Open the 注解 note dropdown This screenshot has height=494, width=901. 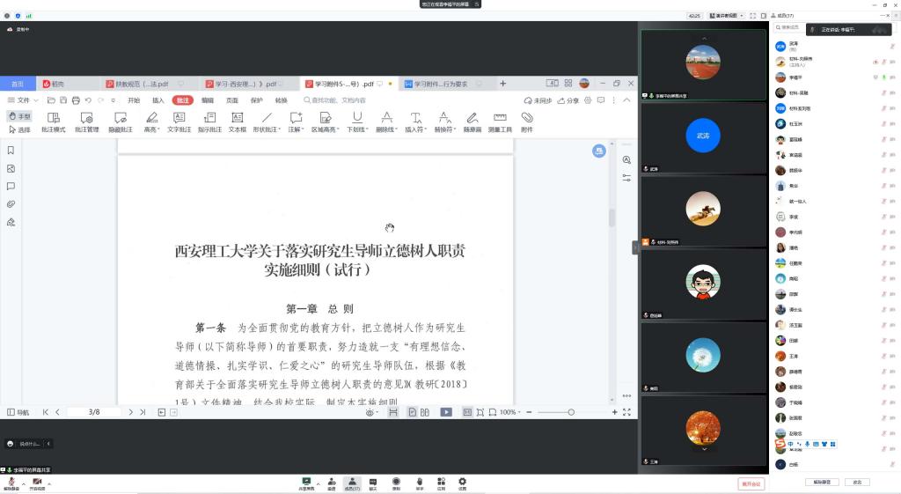296,122
